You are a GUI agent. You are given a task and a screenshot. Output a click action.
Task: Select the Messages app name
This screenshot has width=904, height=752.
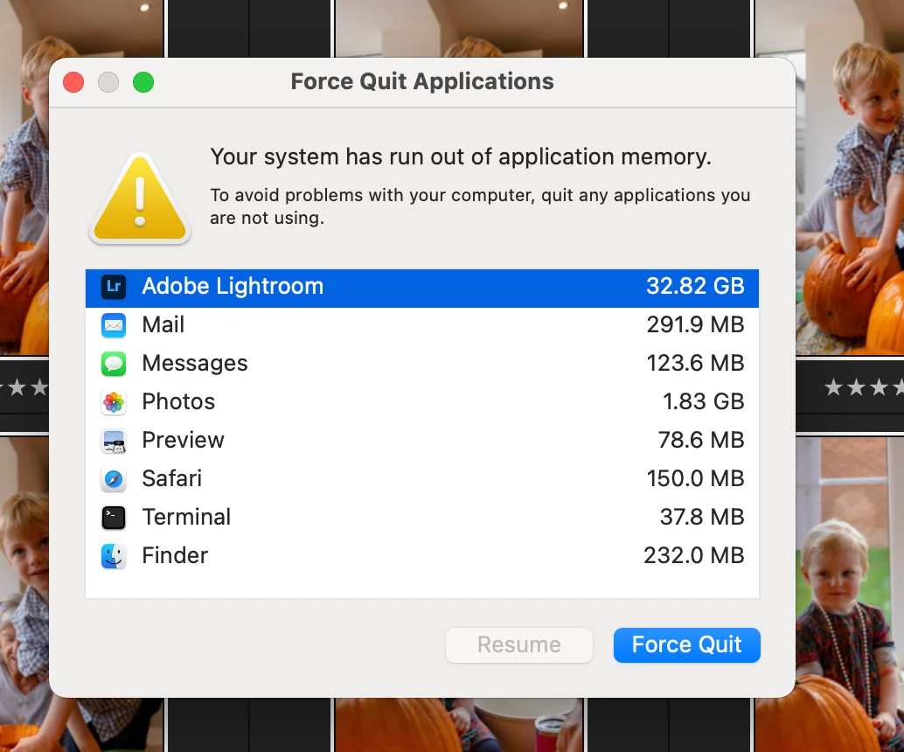pos(195,363)
